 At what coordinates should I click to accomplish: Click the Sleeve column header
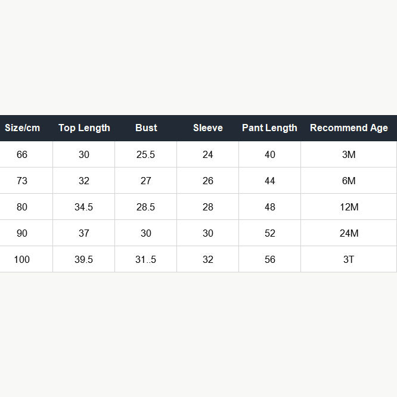208,128
